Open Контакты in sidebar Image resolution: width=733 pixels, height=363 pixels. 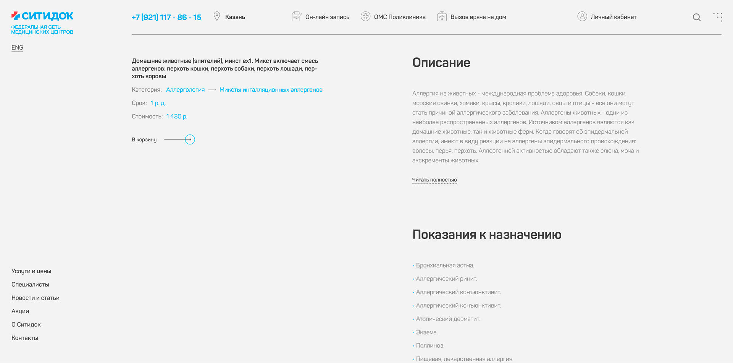tap(25, 338)
